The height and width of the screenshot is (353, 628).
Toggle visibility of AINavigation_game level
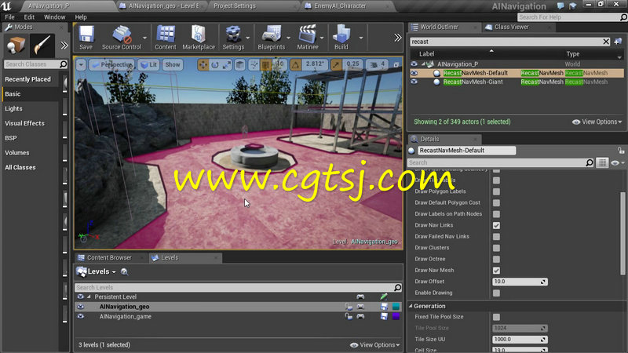(x=81, y=316)
